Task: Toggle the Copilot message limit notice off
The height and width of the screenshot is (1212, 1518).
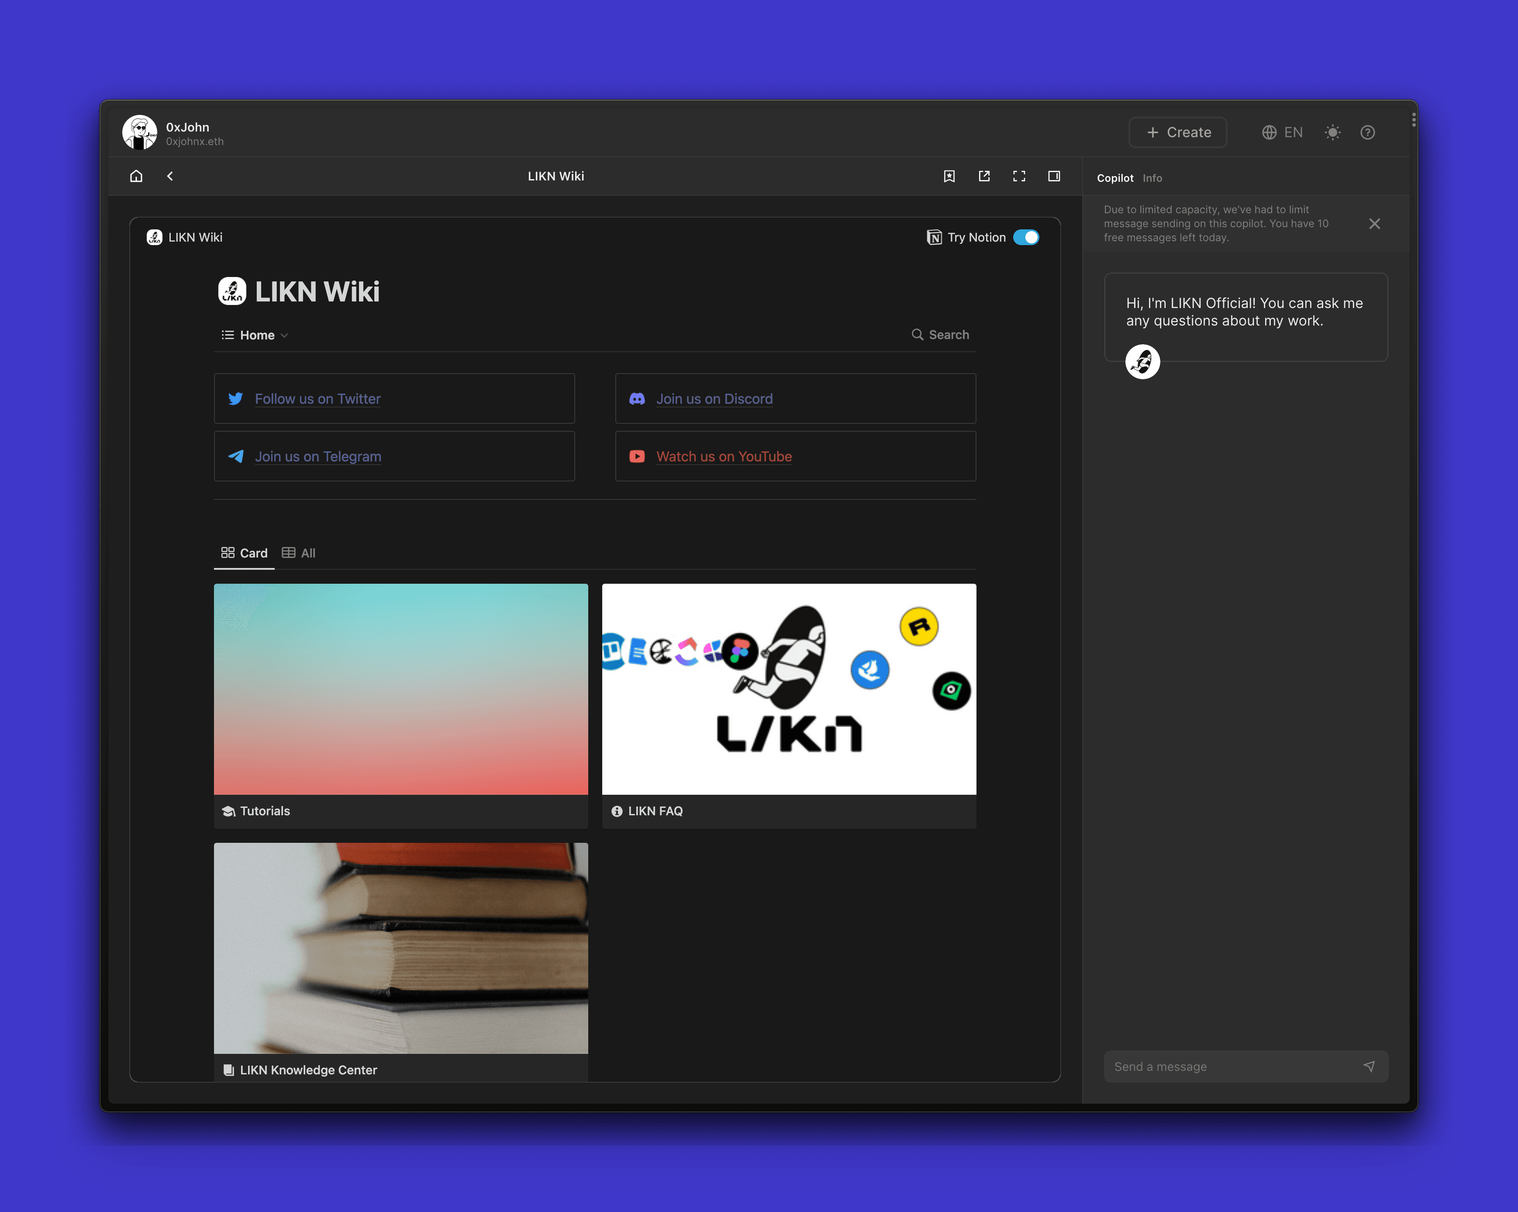Action: 1376,224
